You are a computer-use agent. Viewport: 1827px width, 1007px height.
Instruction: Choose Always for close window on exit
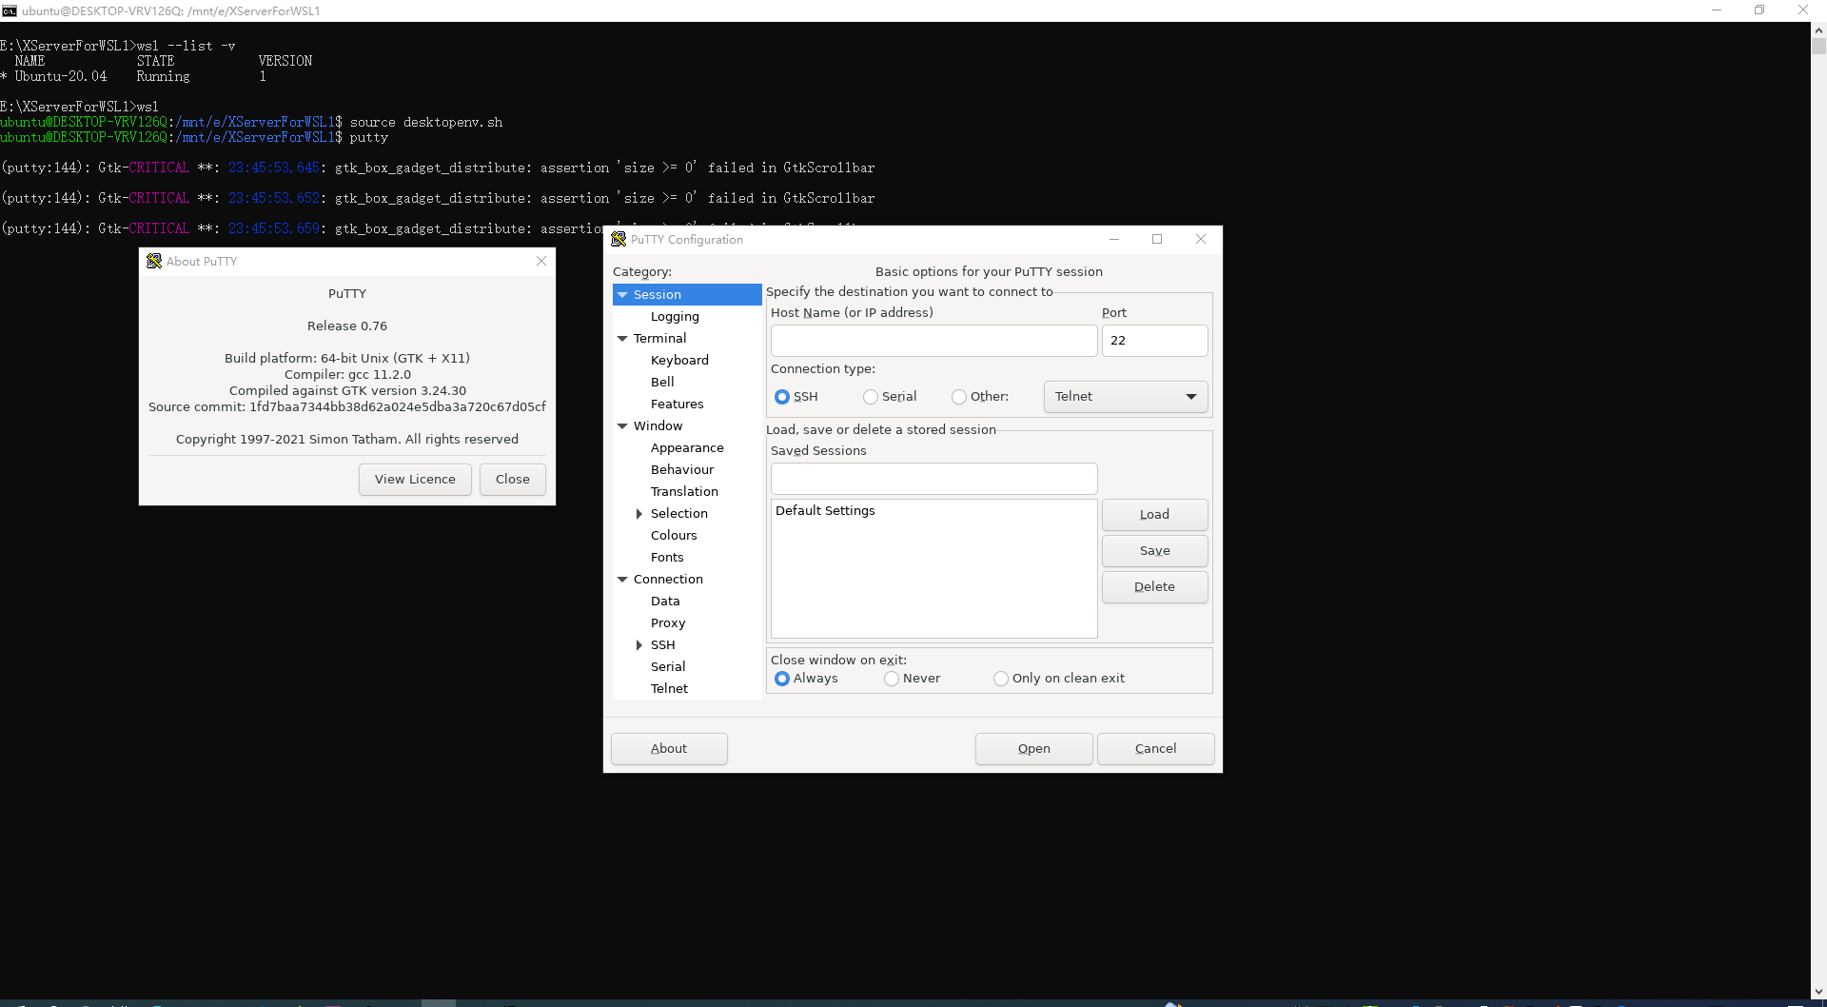[x=782, y=679]
